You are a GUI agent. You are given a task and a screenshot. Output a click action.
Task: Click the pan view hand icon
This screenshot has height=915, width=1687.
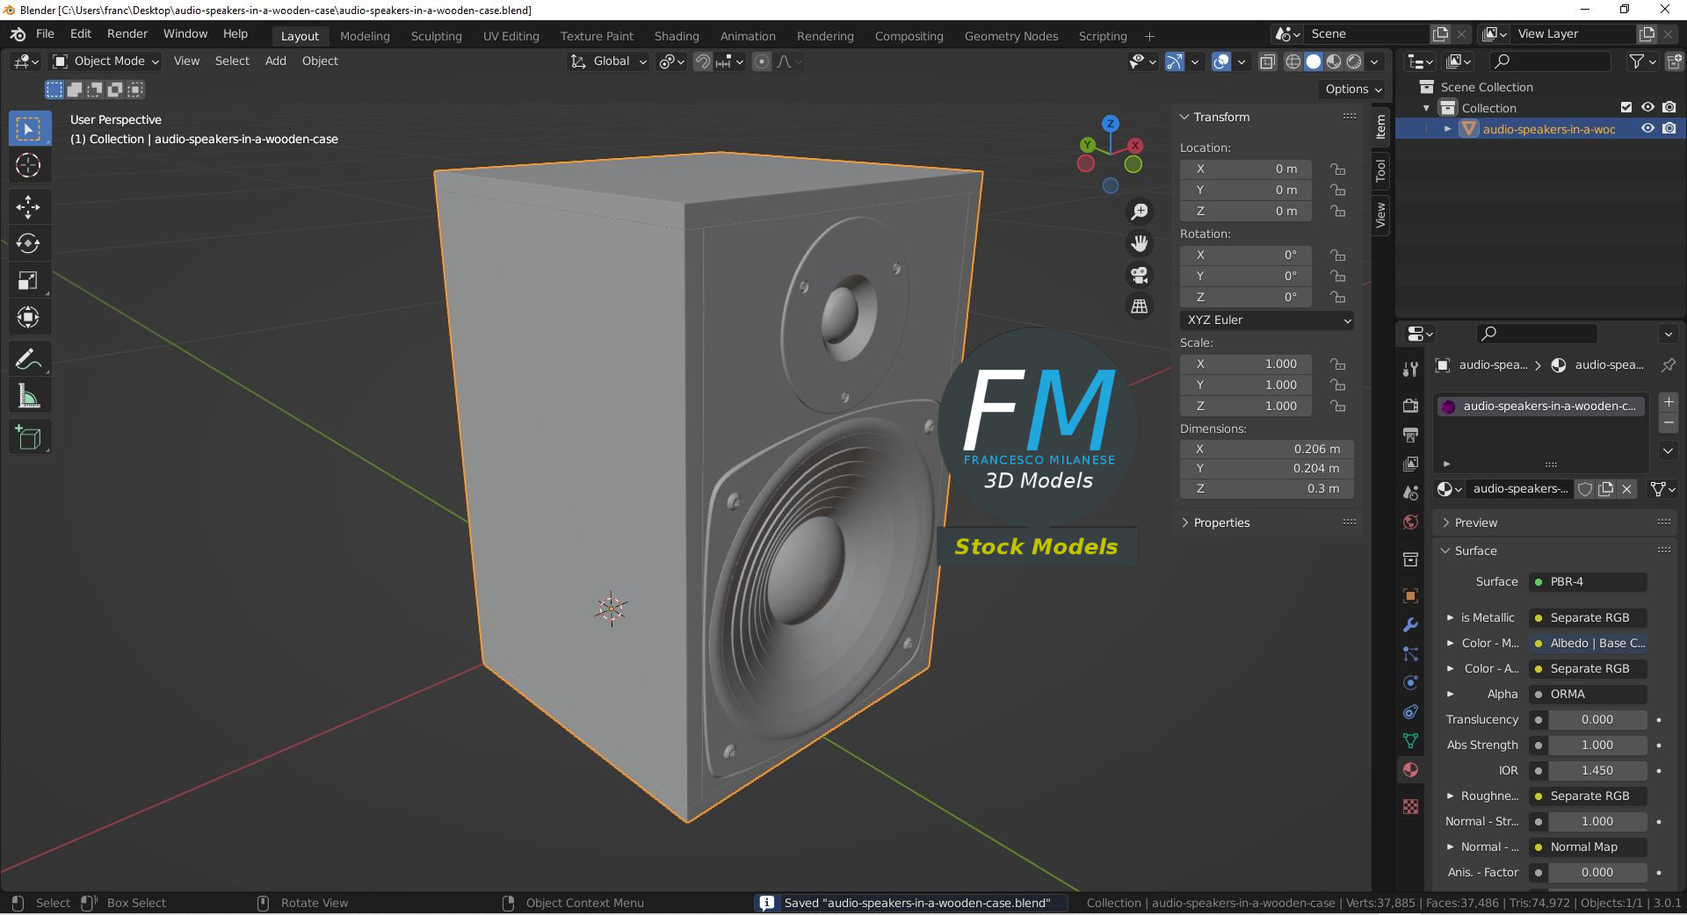(x=1140, y=243)
